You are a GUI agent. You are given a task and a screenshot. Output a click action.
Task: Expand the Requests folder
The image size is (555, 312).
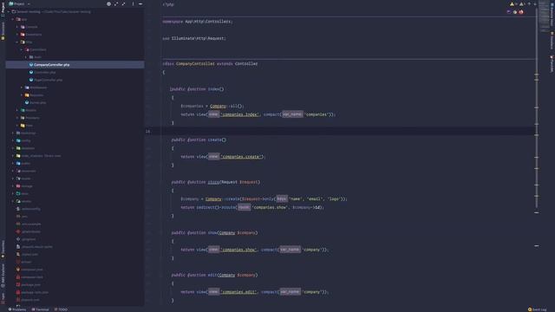coord(22,95)
